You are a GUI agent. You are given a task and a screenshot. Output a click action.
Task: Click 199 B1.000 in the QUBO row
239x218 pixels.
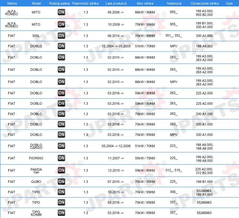(204, 182)
